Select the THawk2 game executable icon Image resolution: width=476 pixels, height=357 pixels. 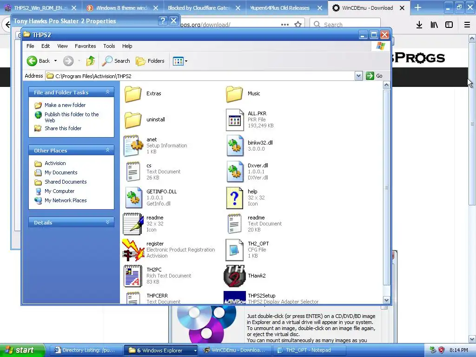(234, 276)
